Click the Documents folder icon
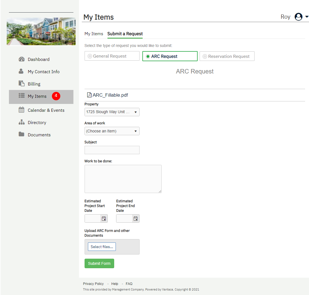This screenshot has height=295, width=309. tap(21, 134)
